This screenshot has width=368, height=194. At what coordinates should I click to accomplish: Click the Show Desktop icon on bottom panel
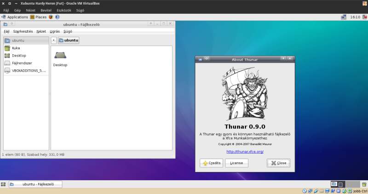point(3,184)
